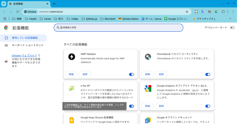Screen dimensions: 237x124
Task: Open the Google Drive extension icon
Action: tap(216, 12)
